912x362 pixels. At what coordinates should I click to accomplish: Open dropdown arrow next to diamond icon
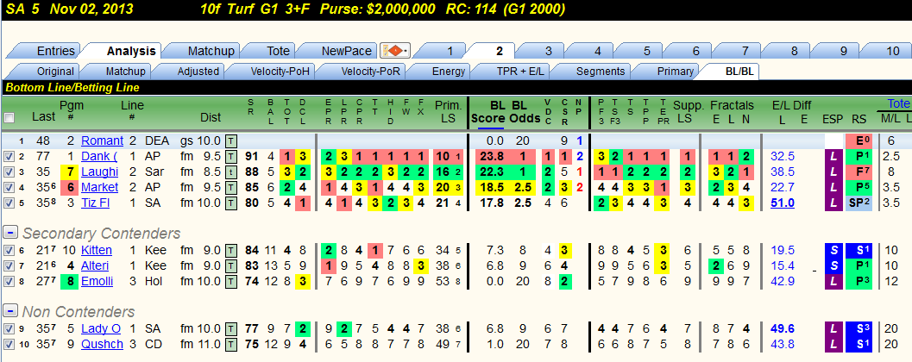pos(406,51)
